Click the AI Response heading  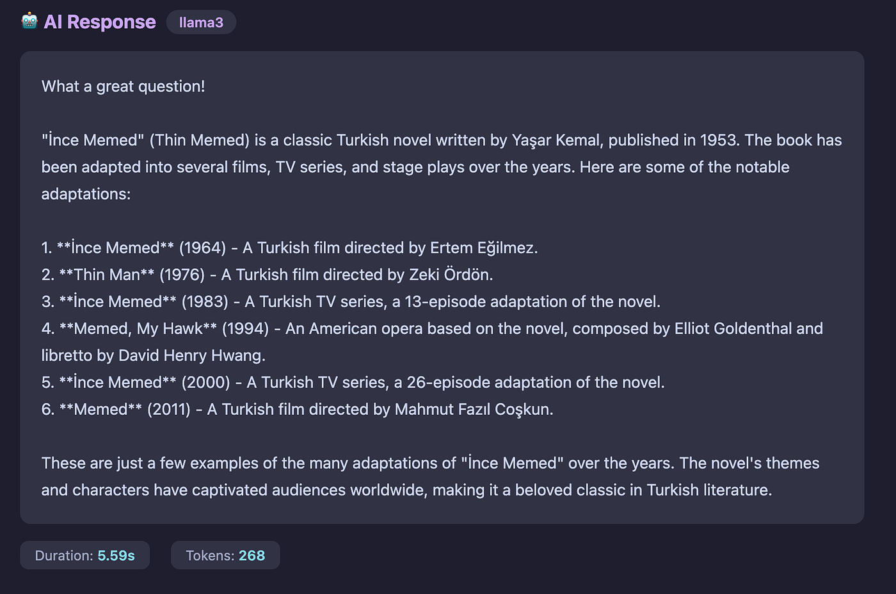pos(99,22)
